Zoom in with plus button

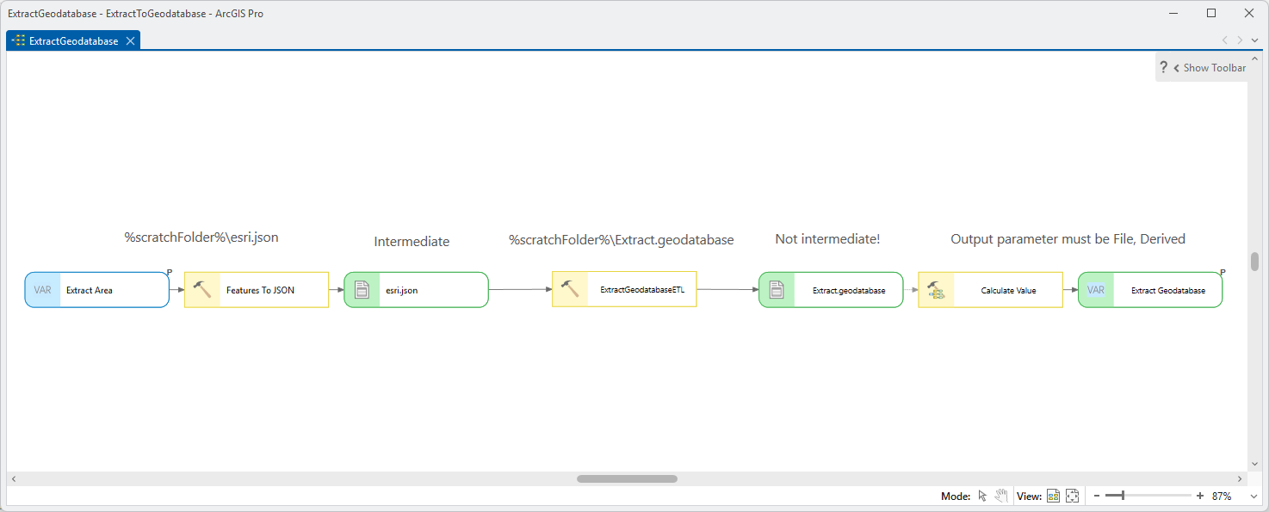click(x=1200, y=496)
